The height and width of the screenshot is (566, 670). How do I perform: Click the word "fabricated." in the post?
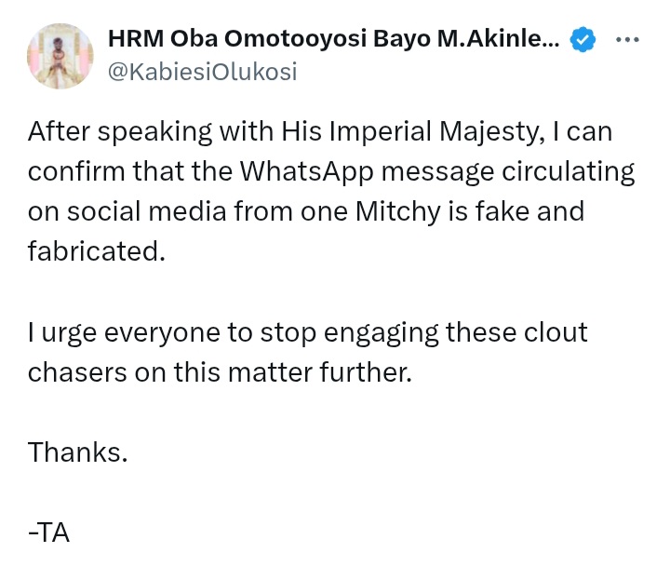(x=96, y=251)
